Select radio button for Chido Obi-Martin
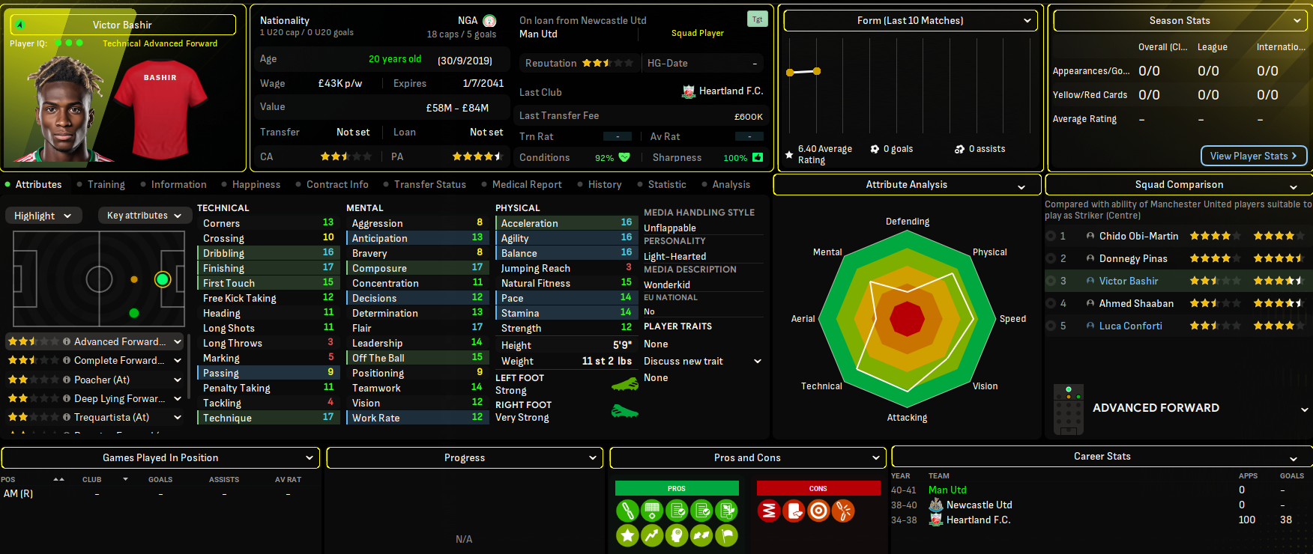The image size is (1313, 554). (x=1051, y=236)
